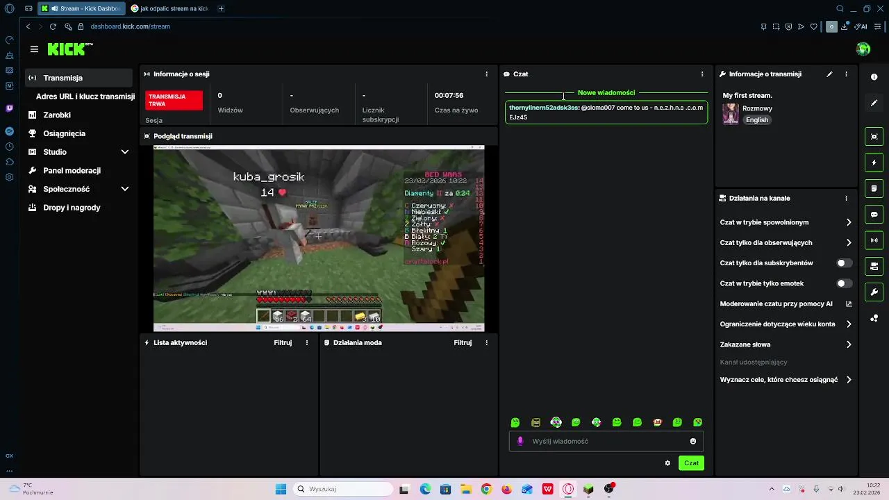This screenshot has width=889, height=500.
Task: Open Lista aktywności three-dot menu
Action: (307, 342)
